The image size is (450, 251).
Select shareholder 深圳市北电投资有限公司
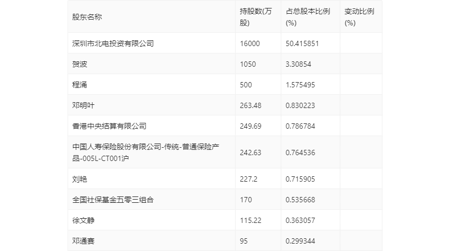click(113, 43)
